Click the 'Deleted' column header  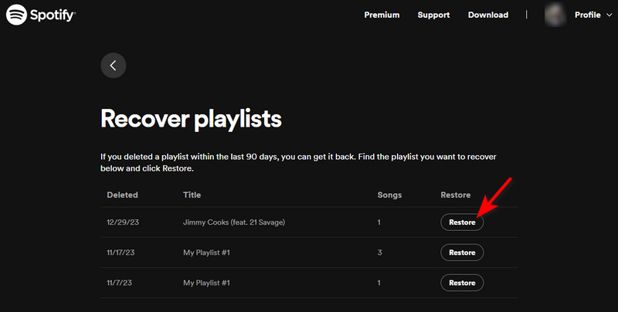(x=122, y=195)
